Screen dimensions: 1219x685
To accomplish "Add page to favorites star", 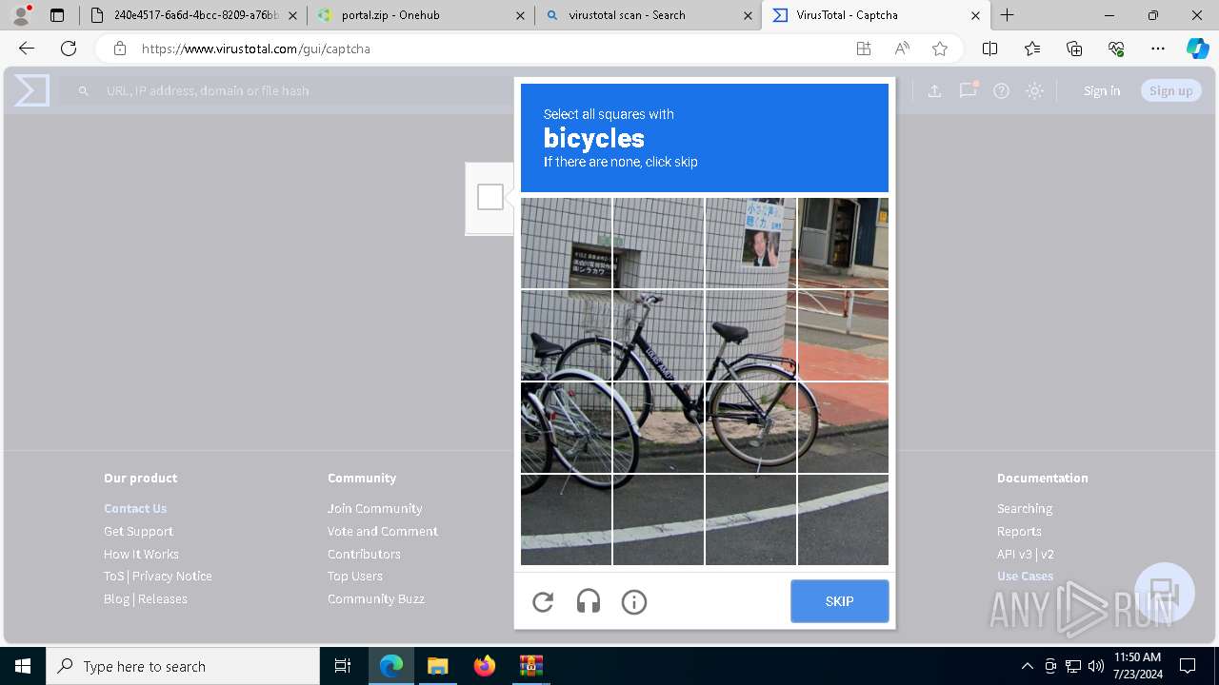I will [x=940, y=49].
